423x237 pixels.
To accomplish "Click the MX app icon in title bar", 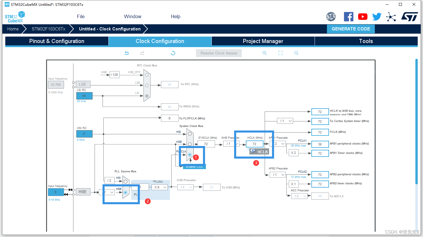I will click(7, 4).
